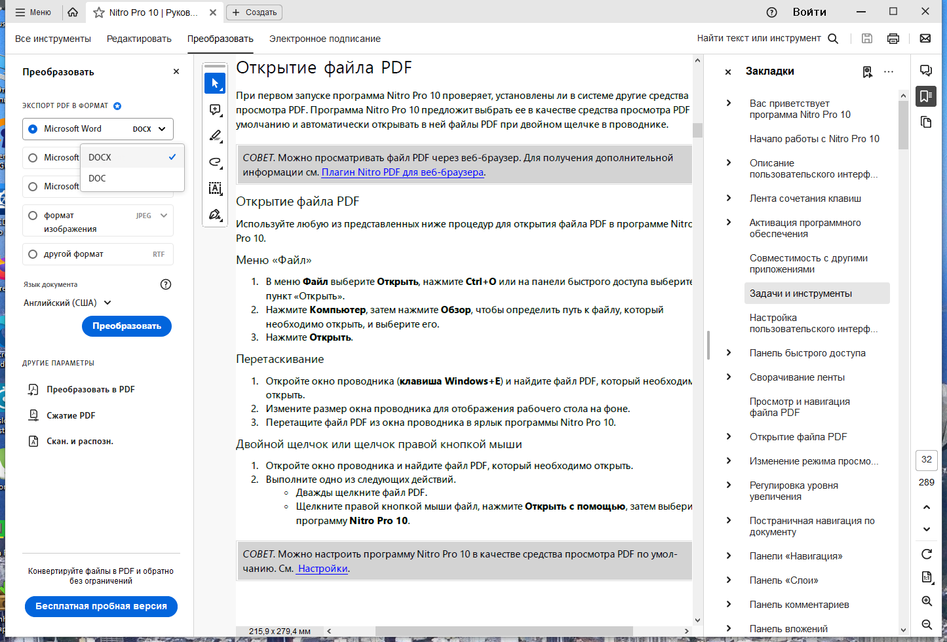Open the Меню main menu
This screenshot has height=642, width=947.
click(33, 12)
